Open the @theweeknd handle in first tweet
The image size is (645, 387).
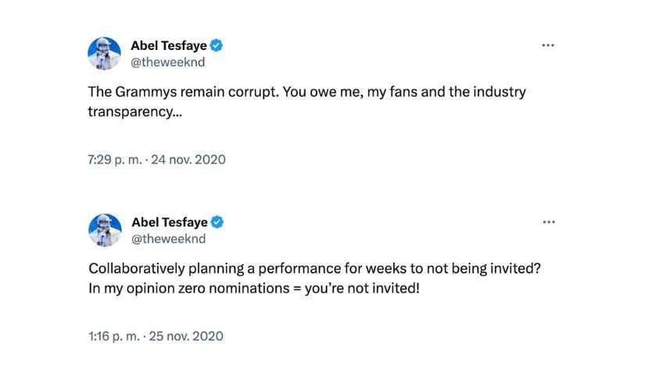coord(168,63)
